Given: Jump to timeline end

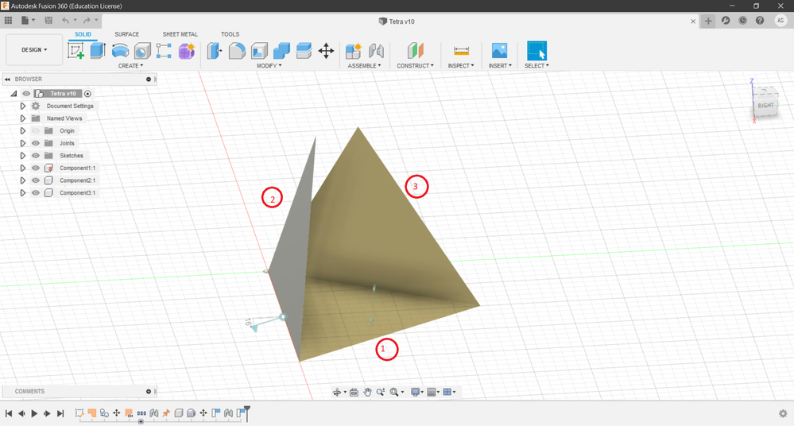Looking at the screenshot, I should (60, 413).
